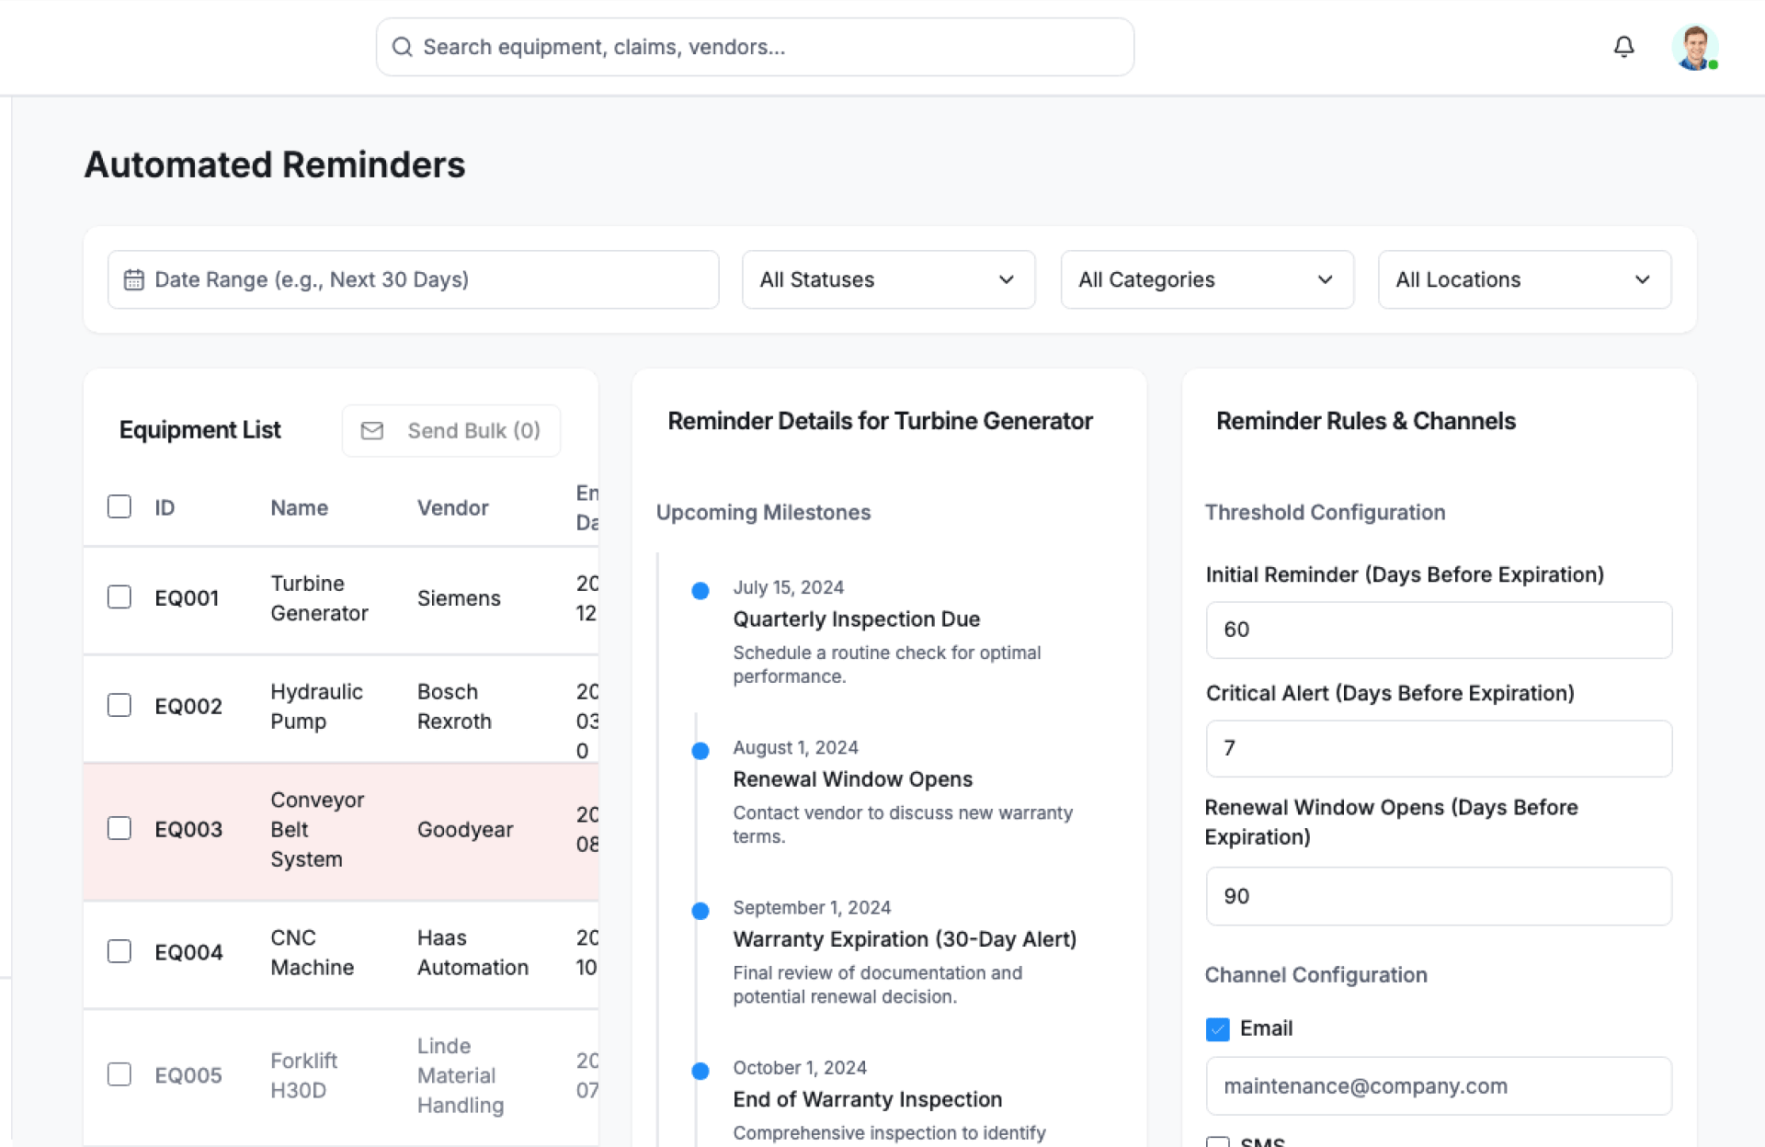Click the calendar icon in date range

pos(134,279)
